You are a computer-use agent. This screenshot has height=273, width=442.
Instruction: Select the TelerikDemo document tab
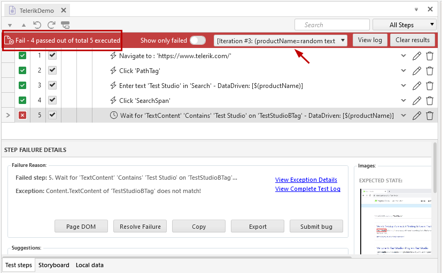point(37,11)
